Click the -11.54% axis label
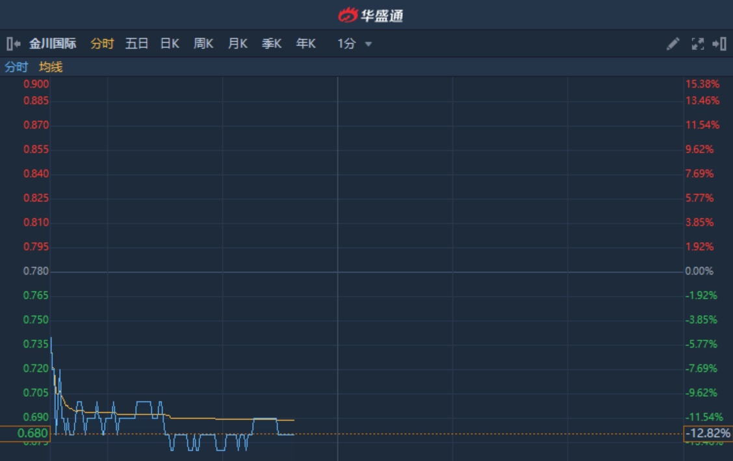733x461 pixels. click(704, 417)
